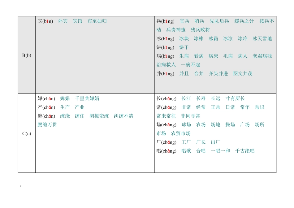Click the word 饼干
The height and width of the screenshot is (208, 294).
[184, 47]
